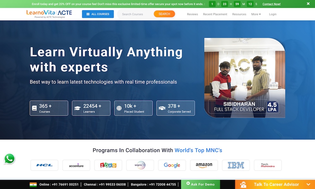Click the handshake icon beside Corporate Served

tap(162, 108)
